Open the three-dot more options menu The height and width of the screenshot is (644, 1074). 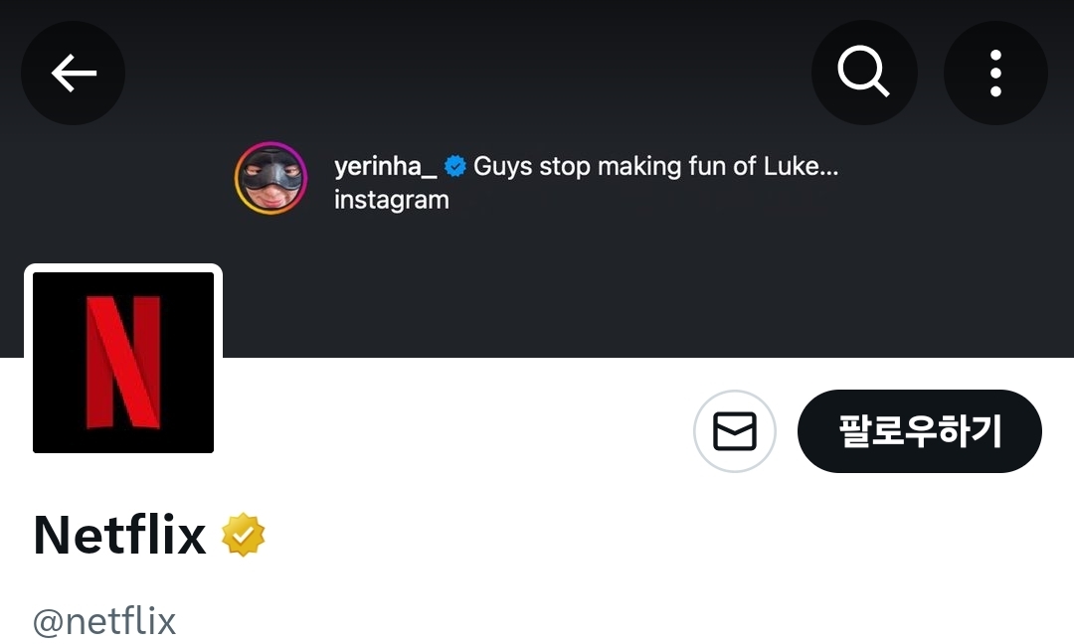click(995, 73)
